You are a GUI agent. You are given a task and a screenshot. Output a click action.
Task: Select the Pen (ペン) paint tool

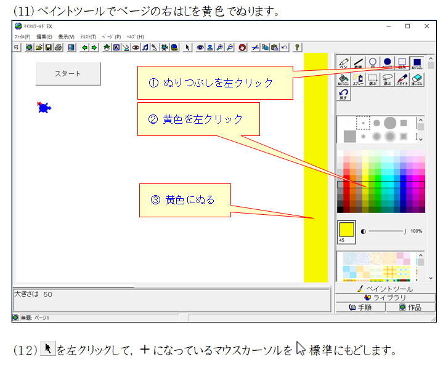point(344,63)
